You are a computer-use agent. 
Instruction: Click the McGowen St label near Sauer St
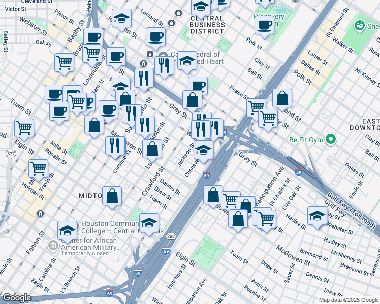tap(293, 255)
